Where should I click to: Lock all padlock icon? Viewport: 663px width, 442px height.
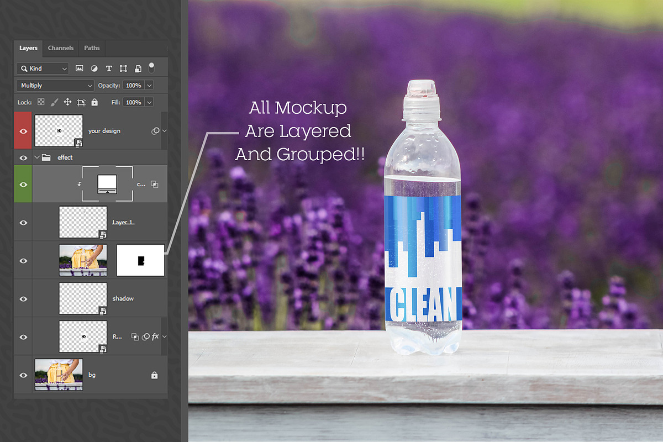click(94, 102)
